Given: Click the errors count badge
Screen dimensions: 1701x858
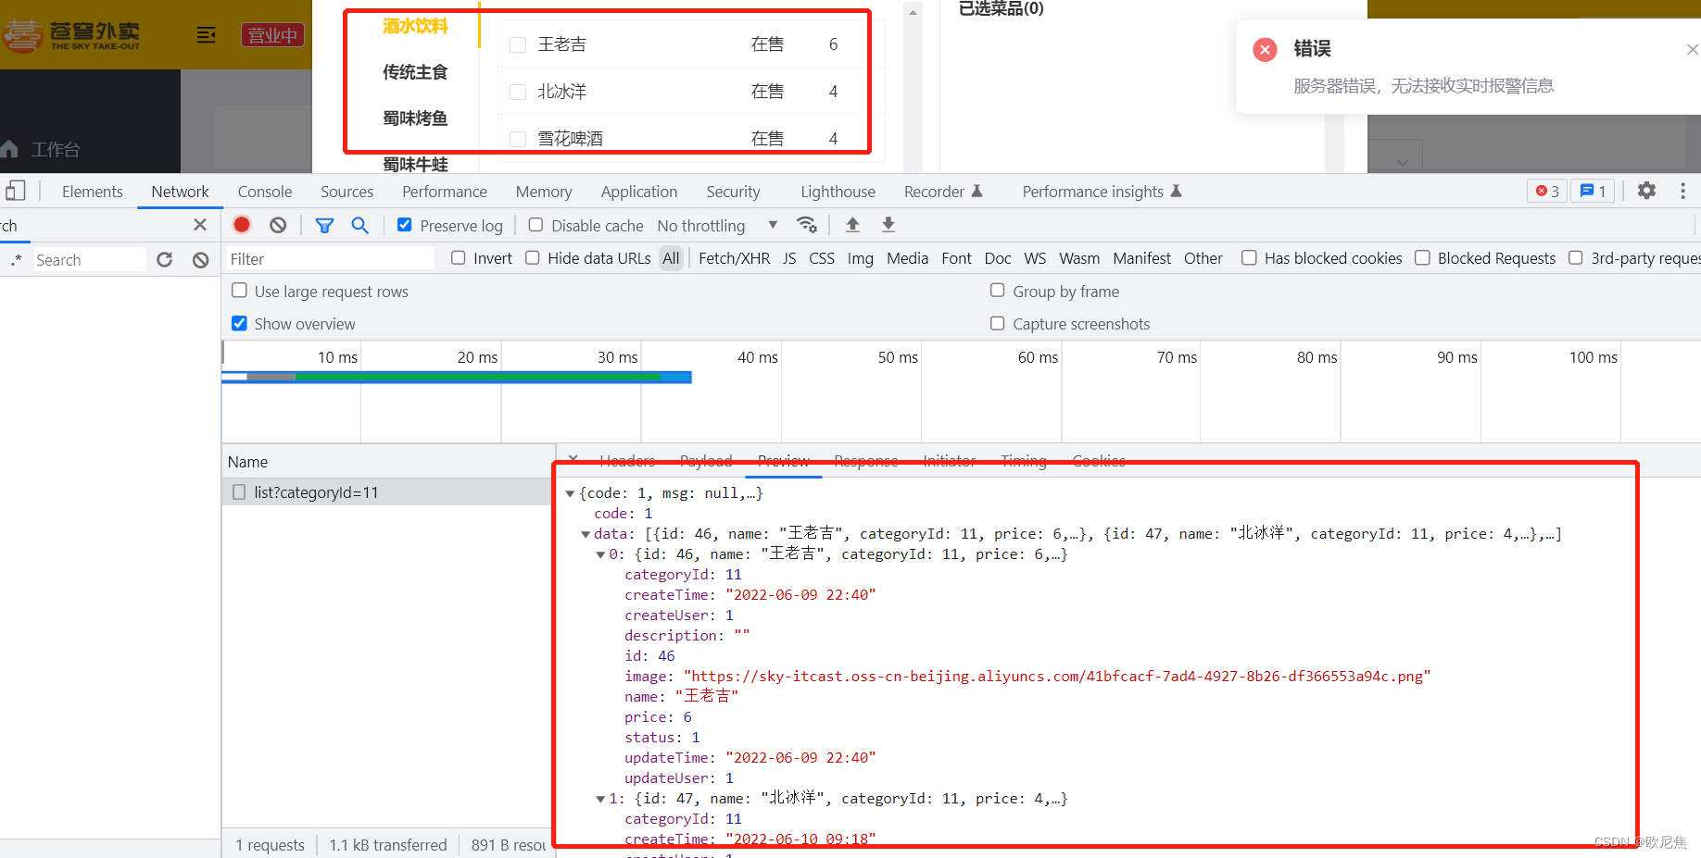Looking at the screenshot, I should click(x=1547, y=191).
